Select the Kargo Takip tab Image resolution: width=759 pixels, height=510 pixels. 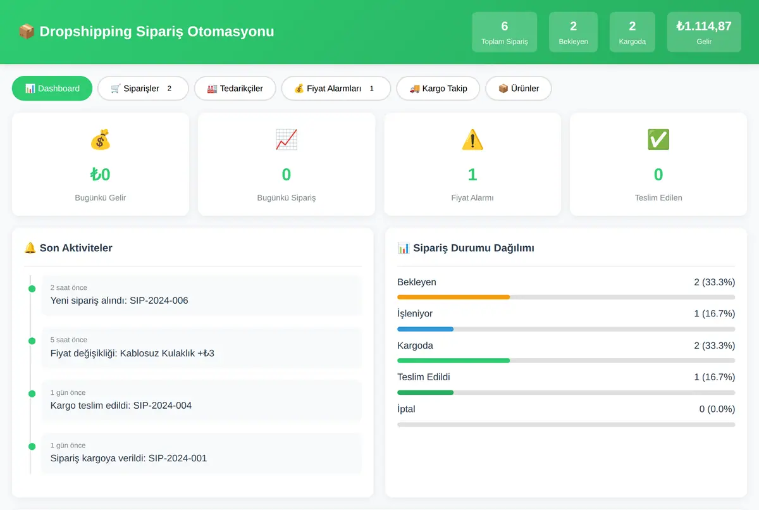point(438,89)
